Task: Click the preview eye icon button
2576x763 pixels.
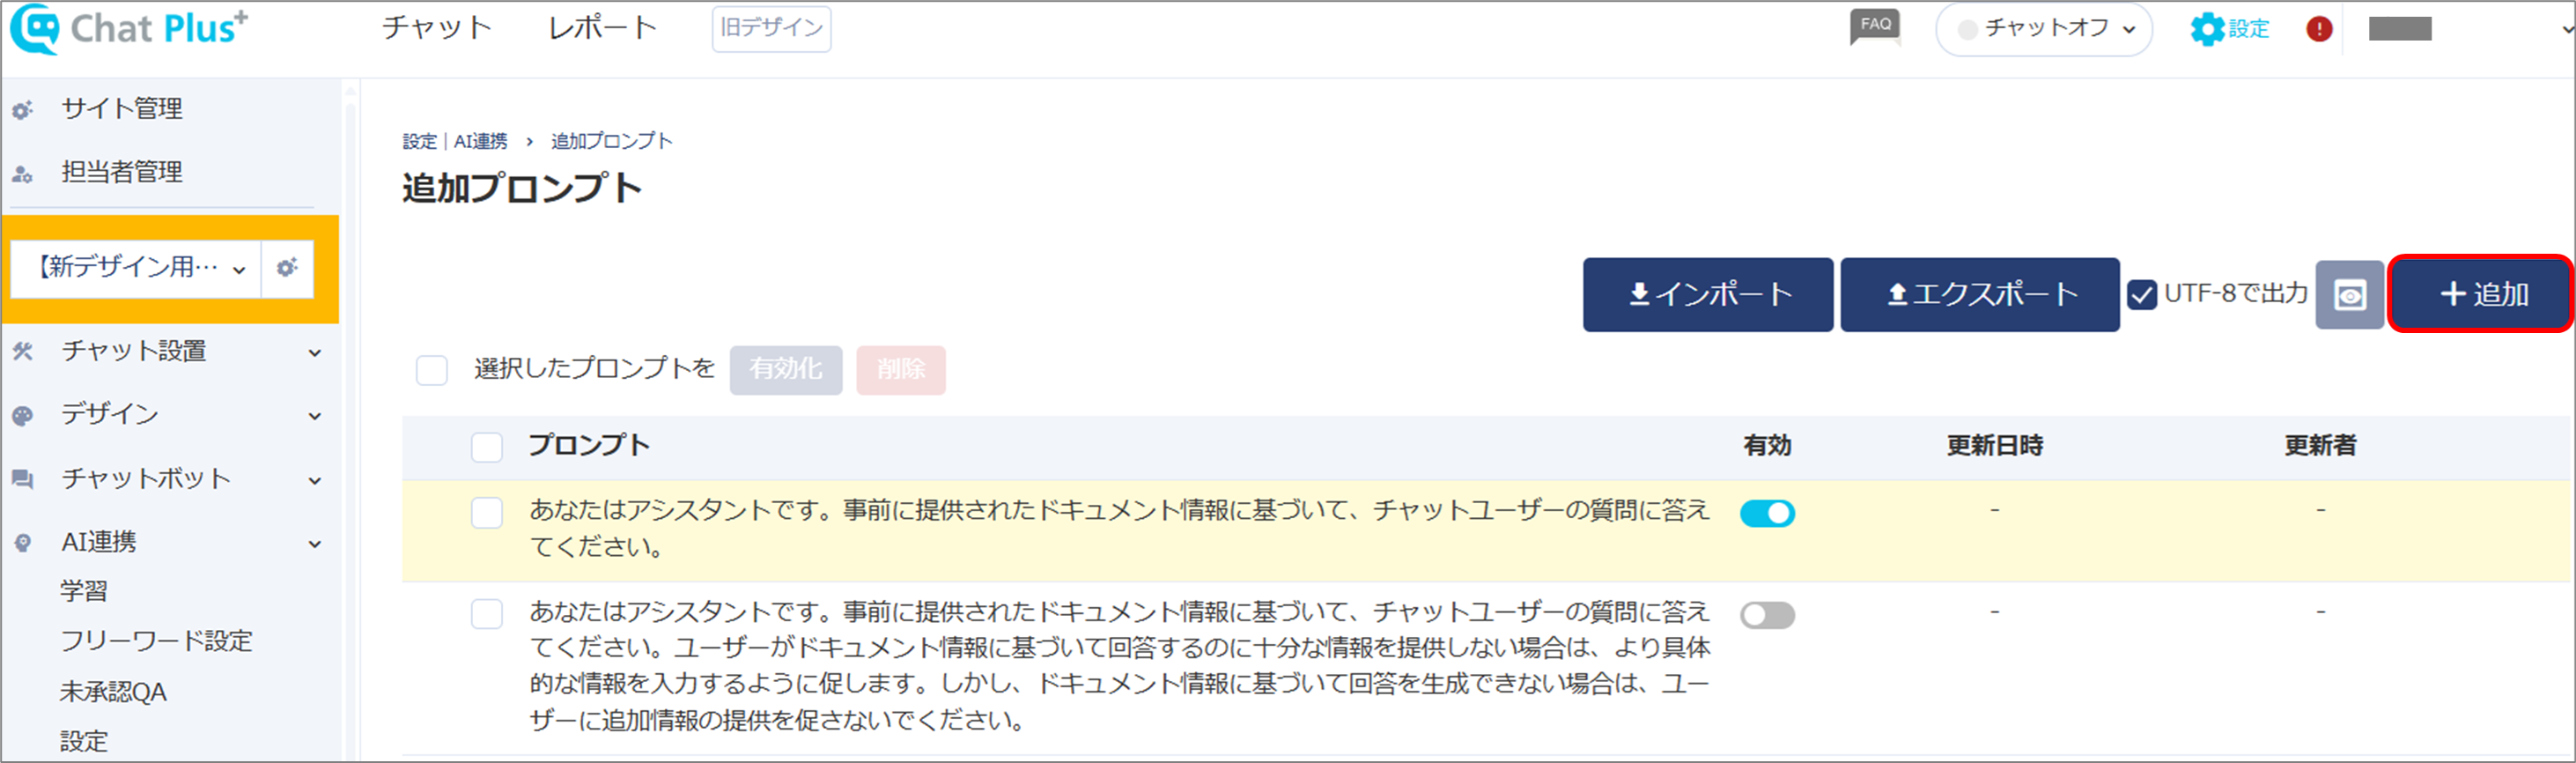Action: coord(2350,295)
